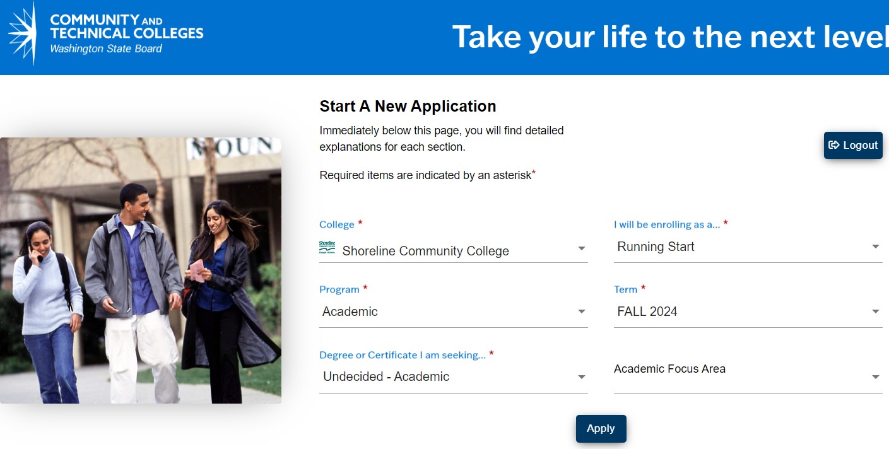Click the Logout button

pos(853,145)
